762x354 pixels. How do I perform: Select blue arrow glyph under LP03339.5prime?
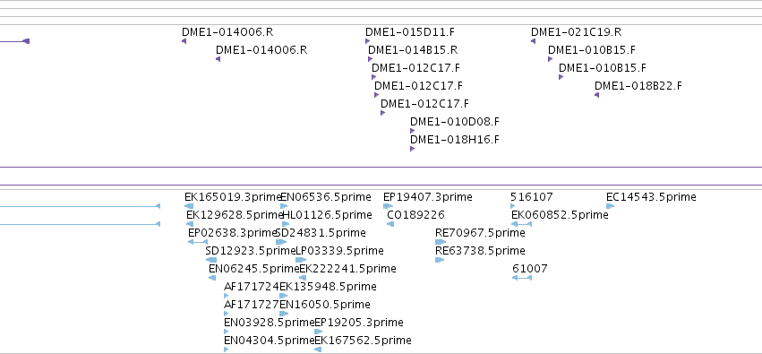tap(301, 260)
